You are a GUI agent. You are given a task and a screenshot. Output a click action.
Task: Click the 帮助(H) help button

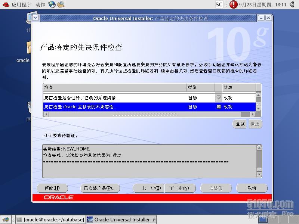point(52,188)
